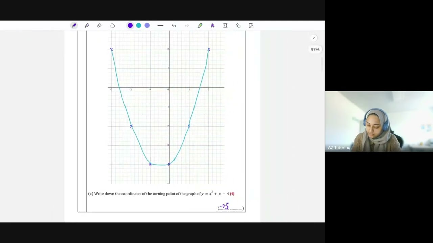This screenshot has width=433, height=243.
Task: Open the shapes tool
Action: click(x=238, y=26)
